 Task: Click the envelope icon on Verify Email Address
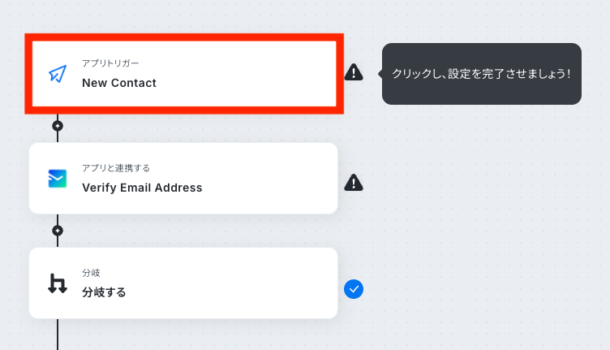[x=57, y=179]
